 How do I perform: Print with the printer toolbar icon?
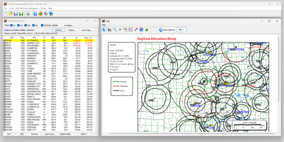pyautogui.click(x=28, y=14)
